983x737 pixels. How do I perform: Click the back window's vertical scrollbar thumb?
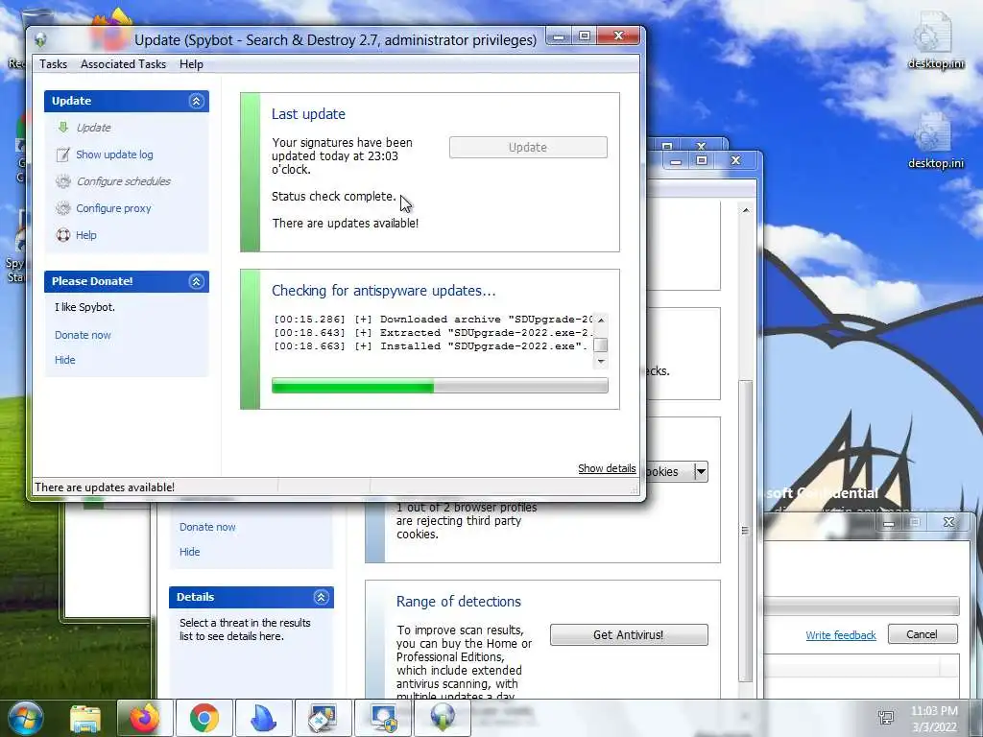pos(745,531)
